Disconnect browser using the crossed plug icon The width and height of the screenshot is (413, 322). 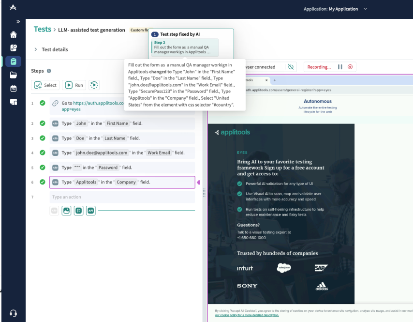(x=291, y=67)
